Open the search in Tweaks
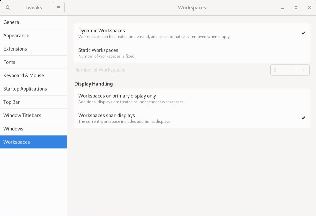316x216 pixels. [x=8, y=8]
